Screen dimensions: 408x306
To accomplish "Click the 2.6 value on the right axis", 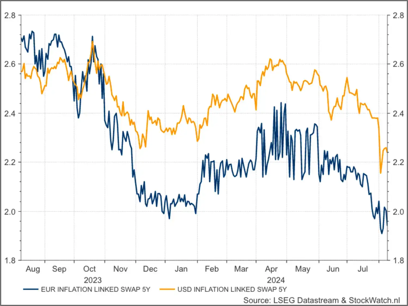I will [x=398, y=64].
